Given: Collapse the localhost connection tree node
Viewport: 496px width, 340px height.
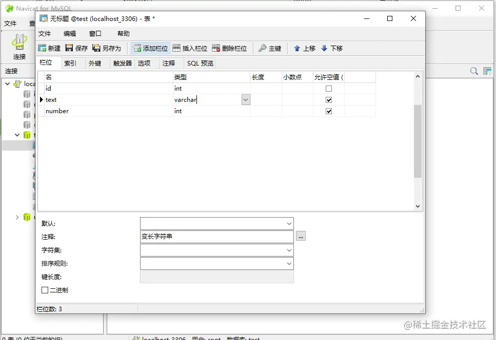Looking at the screenshot, I should (8, 83).
